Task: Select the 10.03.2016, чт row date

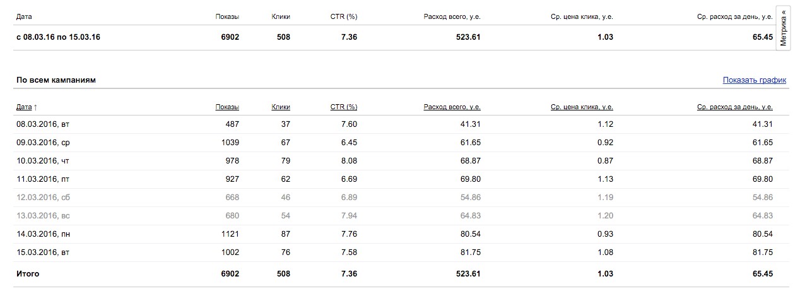Action: pyautogui.click(x=43, y=161)
